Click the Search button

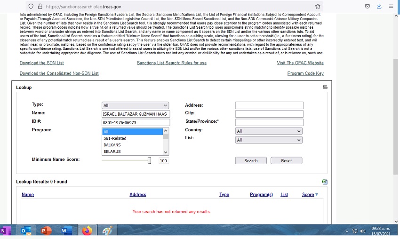tap(251, 160)
